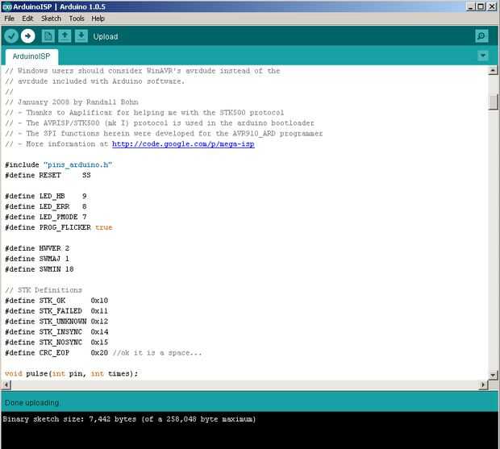Open a sketch using Open icon
Viewport: 500px width, 449px height.
pos(65,36)
